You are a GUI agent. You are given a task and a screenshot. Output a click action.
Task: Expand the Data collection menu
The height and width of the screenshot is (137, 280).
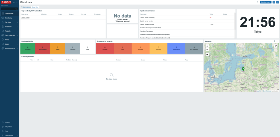10,35
